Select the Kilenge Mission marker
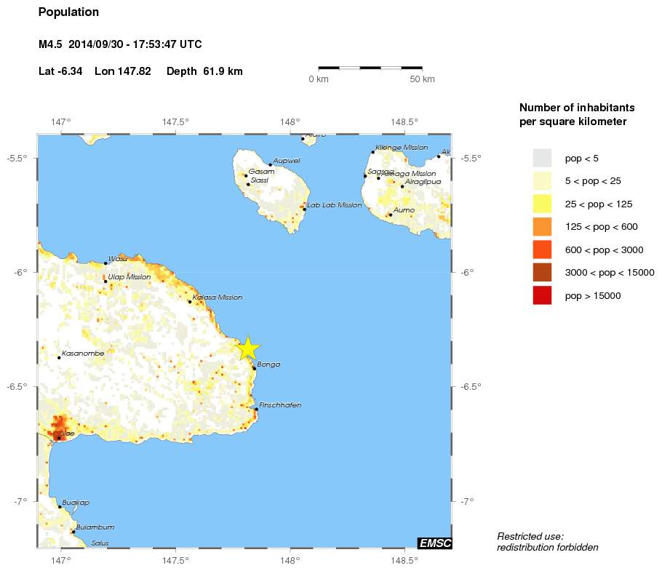The image size is (662, 571). coord(372,152)
